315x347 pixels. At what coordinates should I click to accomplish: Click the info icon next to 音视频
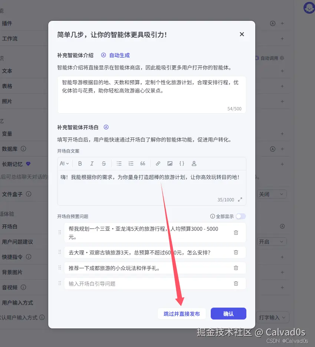(x=23, y=287)
